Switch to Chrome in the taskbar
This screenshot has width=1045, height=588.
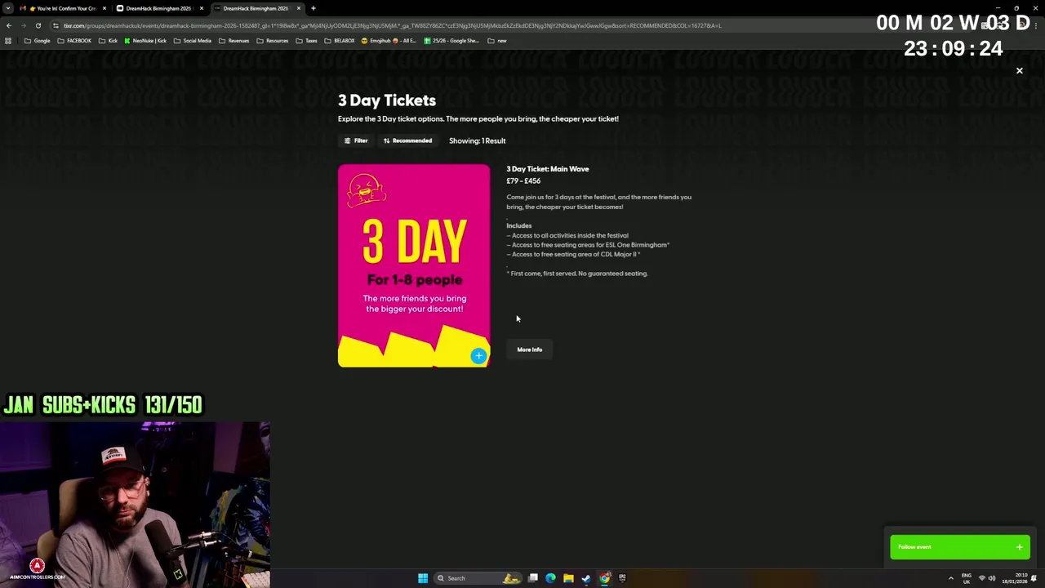pos(604,578)
